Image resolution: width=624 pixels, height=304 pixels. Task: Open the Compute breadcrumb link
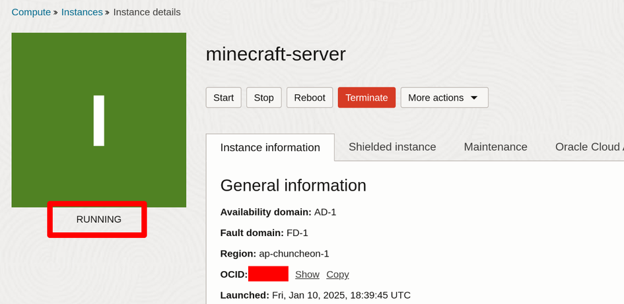click(x=31, y=13)
